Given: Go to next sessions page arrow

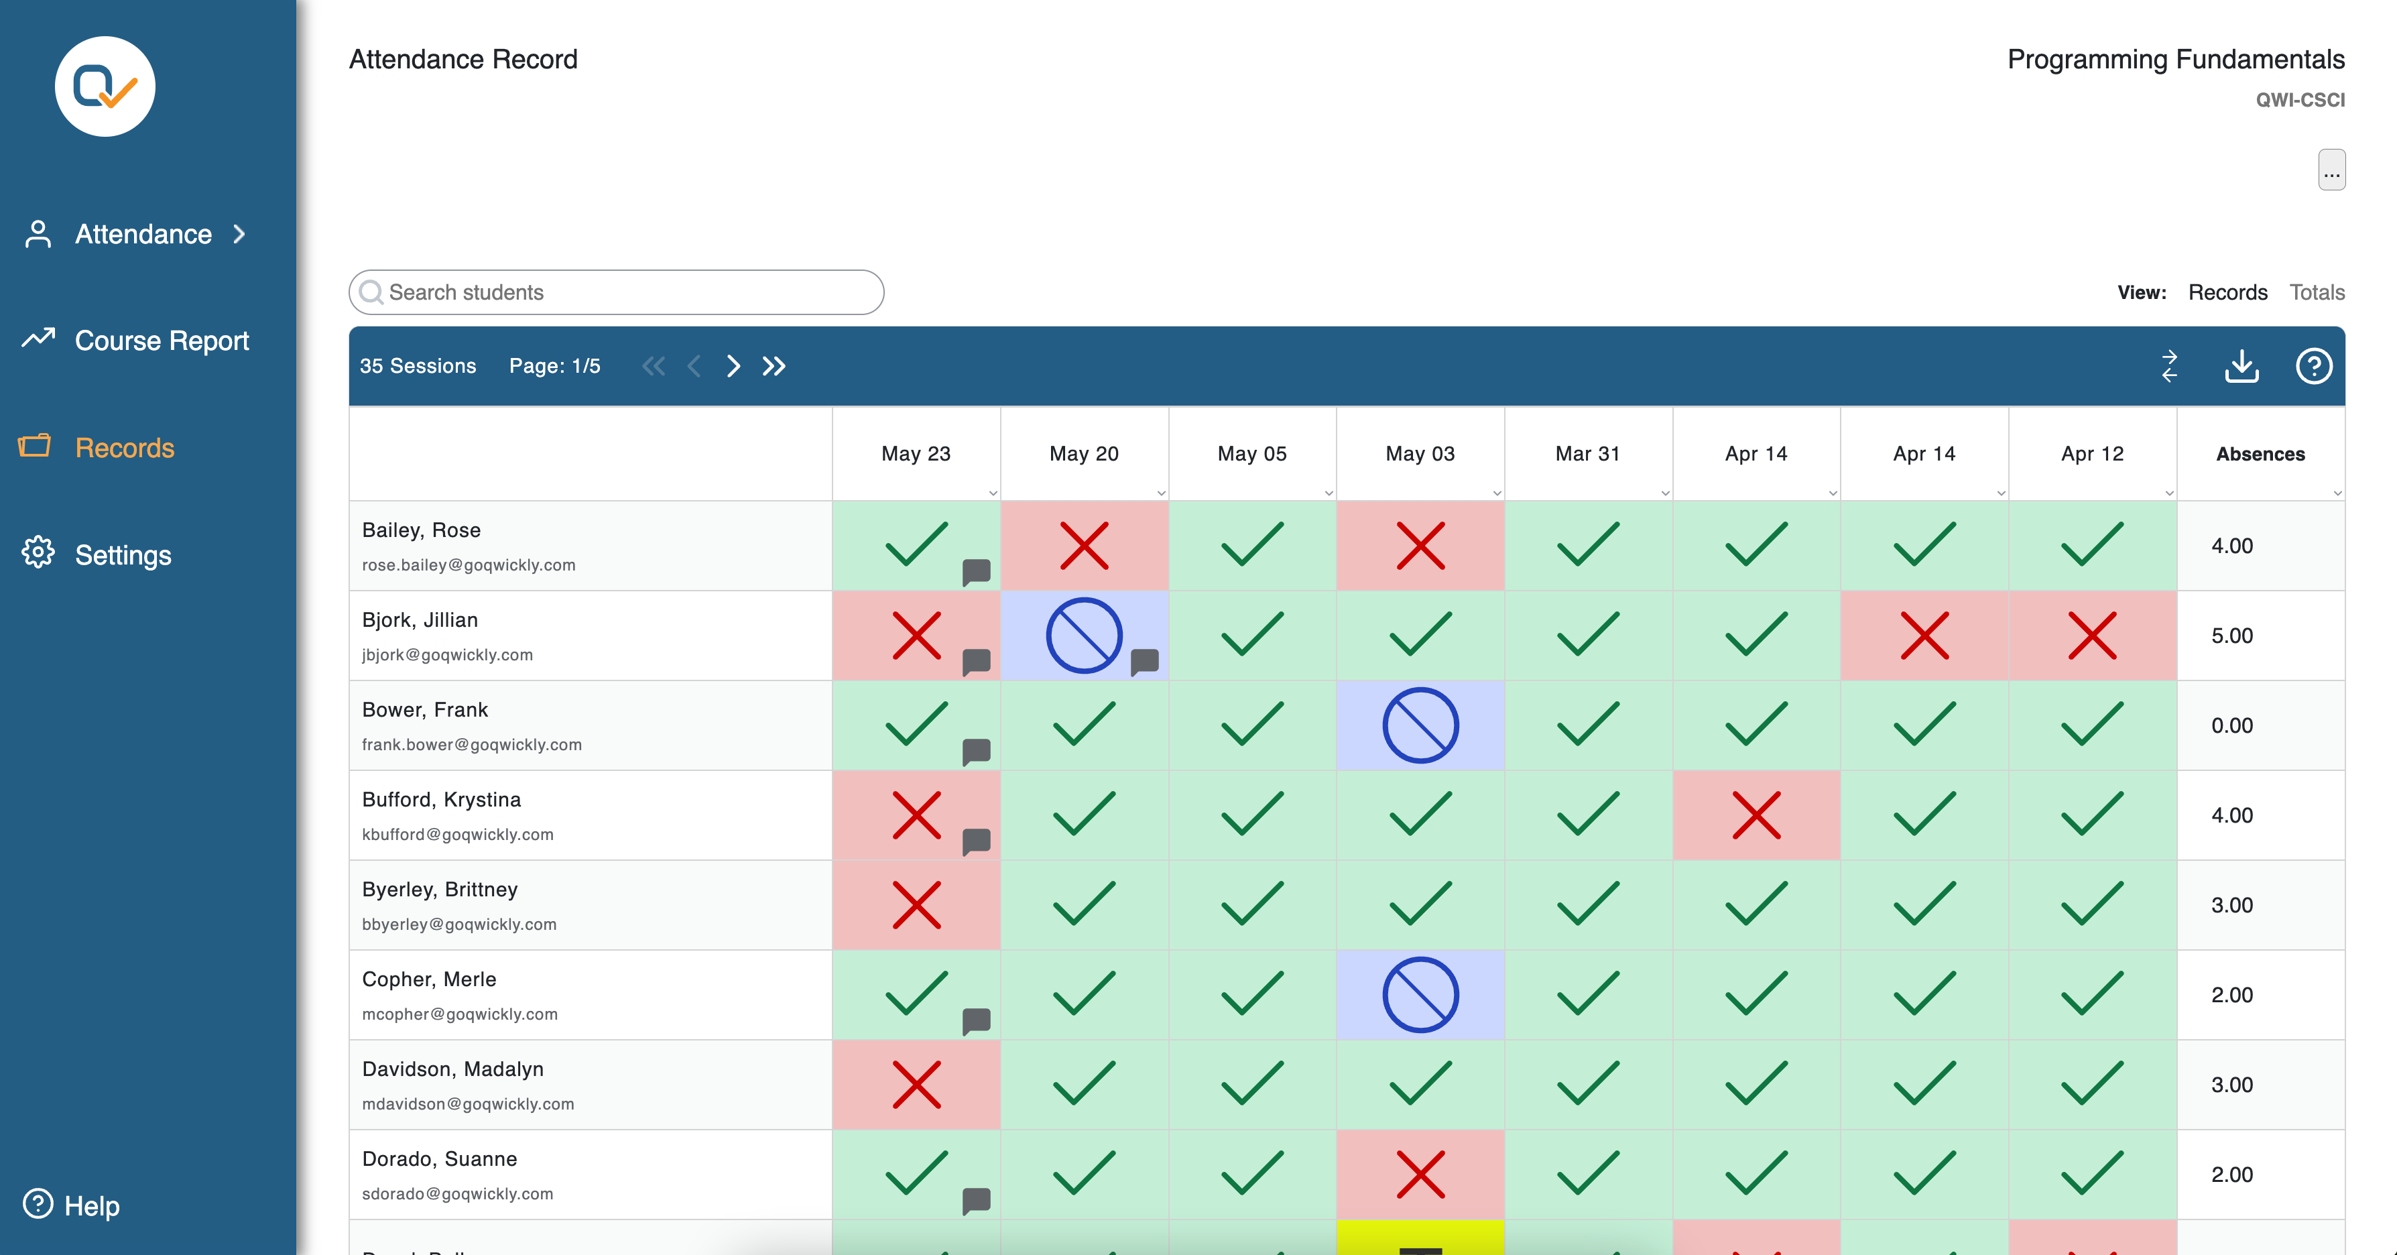Looking at the screenshot, I should 733,365.
